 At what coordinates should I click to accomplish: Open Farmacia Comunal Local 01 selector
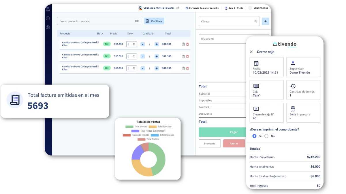[202, 8]
